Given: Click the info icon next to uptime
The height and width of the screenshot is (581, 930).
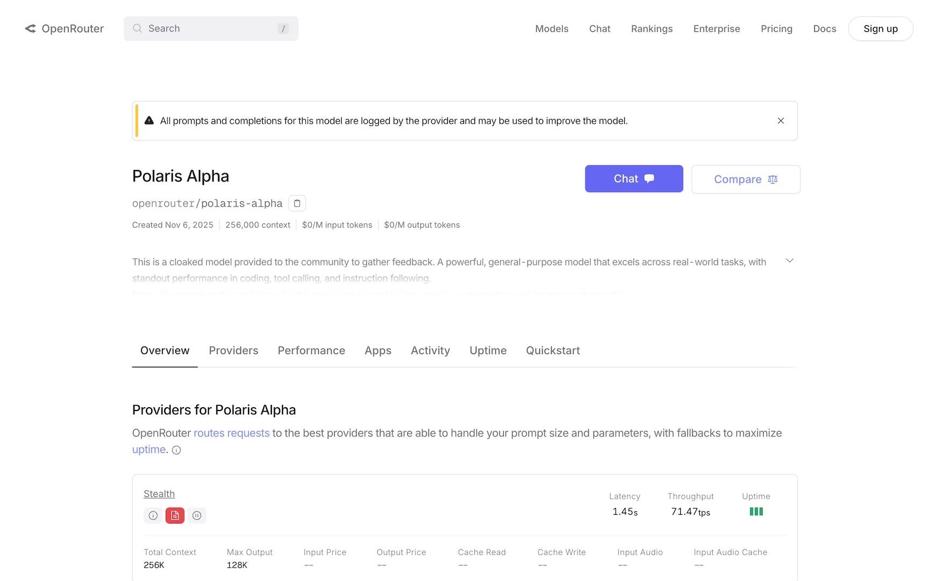Looking at the screenshot, I should (x=177, y=450).
